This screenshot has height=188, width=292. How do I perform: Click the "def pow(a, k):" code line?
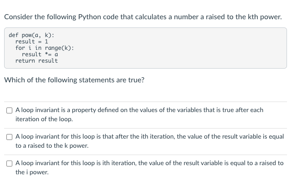31,35
